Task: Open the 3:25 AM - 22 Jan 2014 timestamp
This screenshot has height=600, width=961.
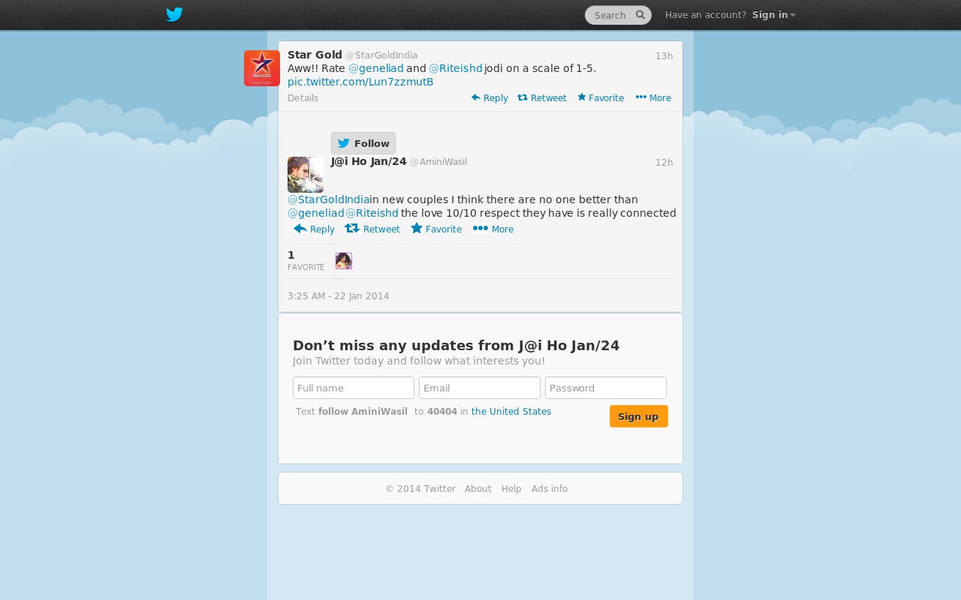Action: (x=339, y=296)
